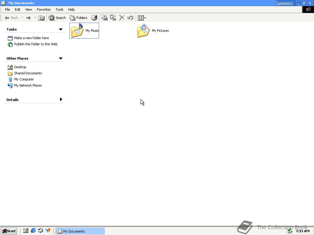Click the new folder task icon
The image size is (314, 235).
pos(10,38)
